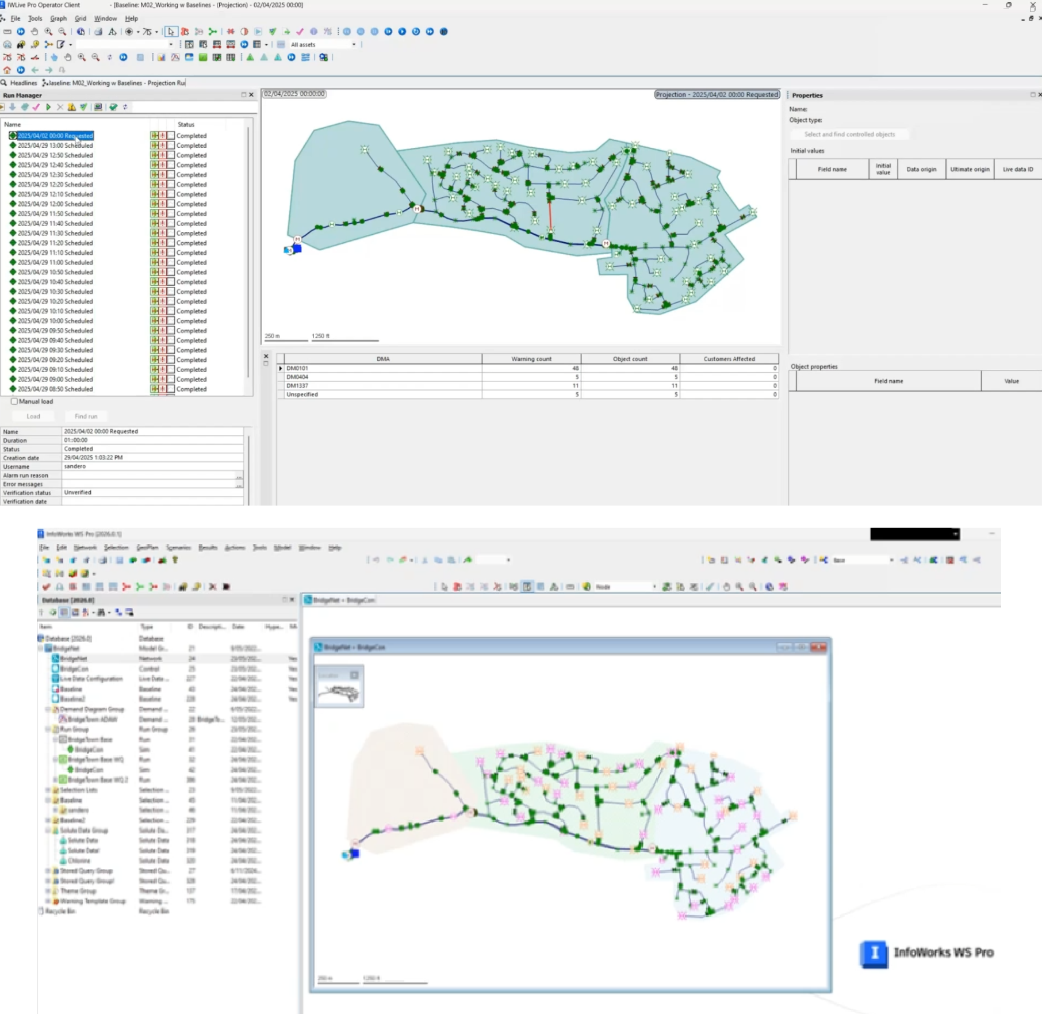Open the All assets dropdown

pyautogui.click(x=353, y=44)
